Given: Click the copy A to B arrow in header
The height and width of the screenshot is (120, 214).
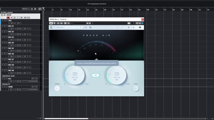Looking at the screenshot, I should pos(69,23).
